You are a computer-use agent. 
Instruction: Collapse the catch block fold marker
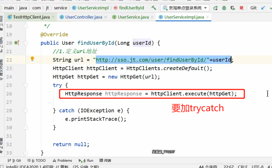26,111
